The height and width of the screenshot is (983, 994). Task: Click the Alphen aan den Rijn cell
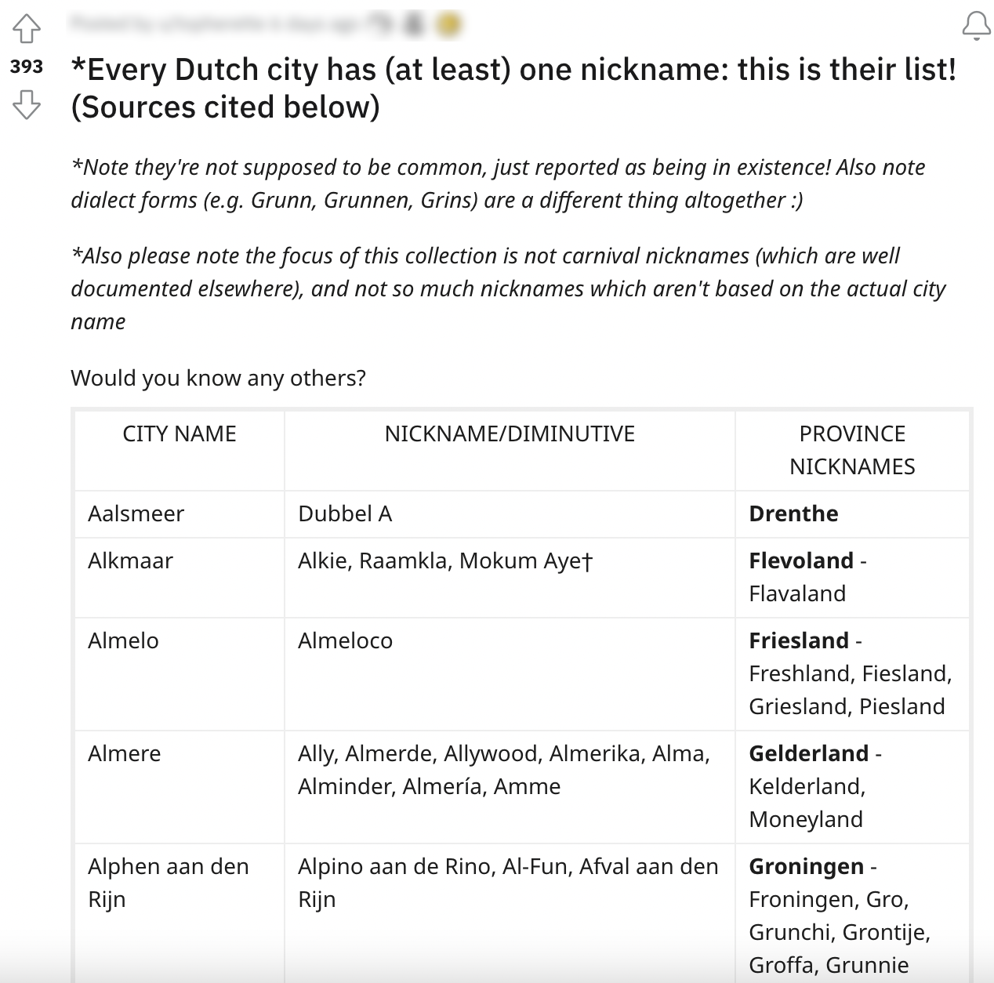(168, 882)
